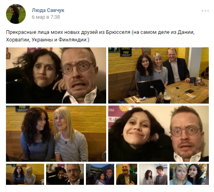Click the smartphone lying on the wooden table
The width and height of the screenshot is (214, 192).
click(189, 92)
